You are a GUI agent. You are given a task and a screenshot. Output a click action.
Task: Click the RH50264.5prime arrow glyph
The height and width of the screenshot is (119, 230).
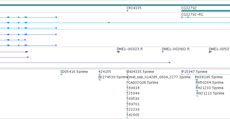click(197, 85)
